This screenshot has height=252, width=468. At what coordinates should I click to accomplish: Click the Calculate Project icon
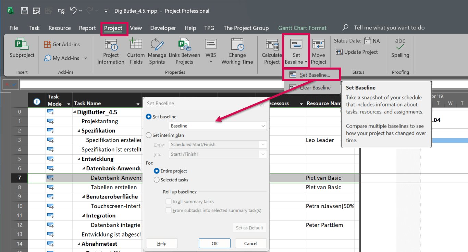[x=272, y=51]
